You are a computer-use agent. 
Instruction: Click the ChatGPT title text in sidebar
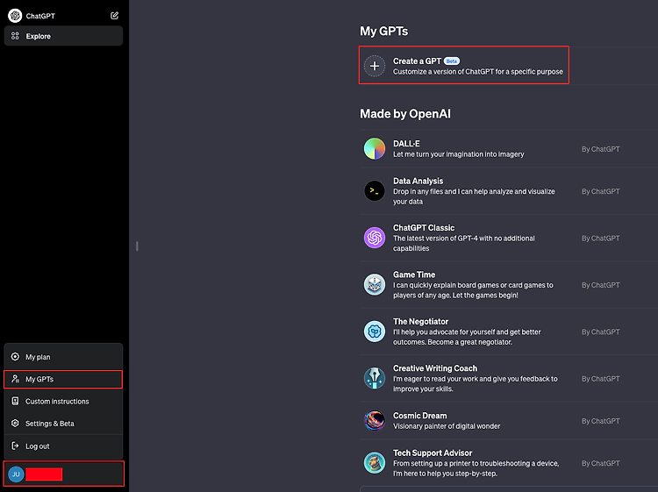click(40, 16)
